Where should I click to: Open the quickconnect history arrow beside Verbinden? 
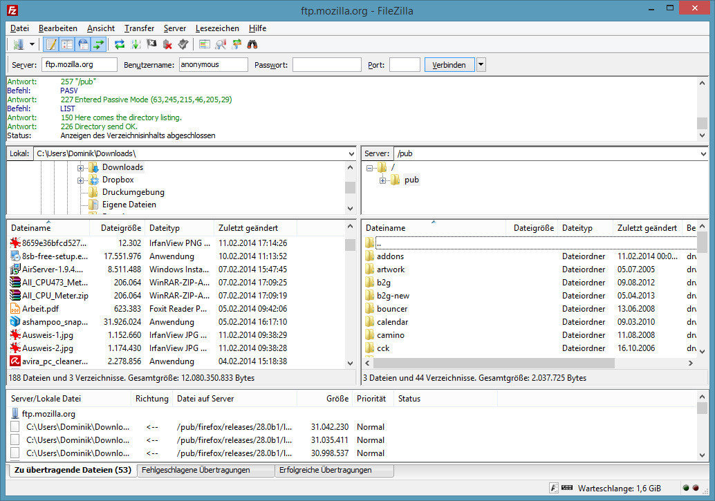pyautogui.click(x=481, y=65)
